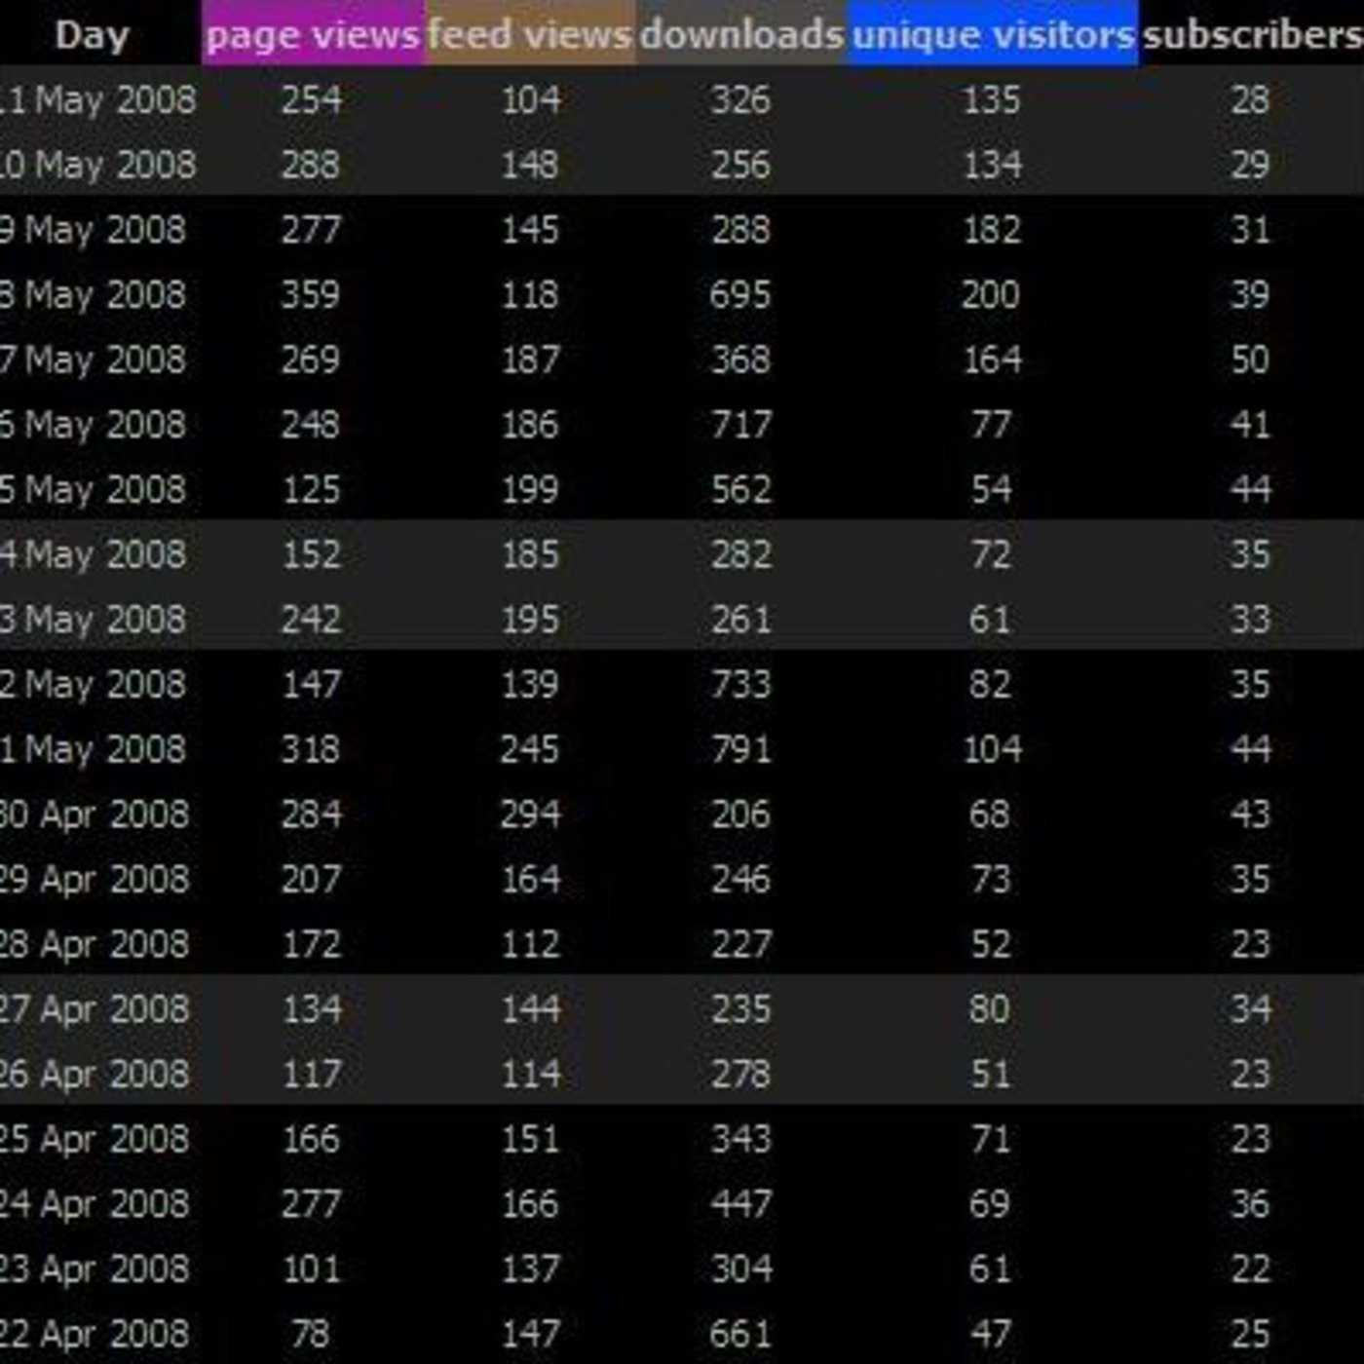1364x1364 pixels.
Task: Click downloads value 791 for 1 May
Action: (740, 749)
